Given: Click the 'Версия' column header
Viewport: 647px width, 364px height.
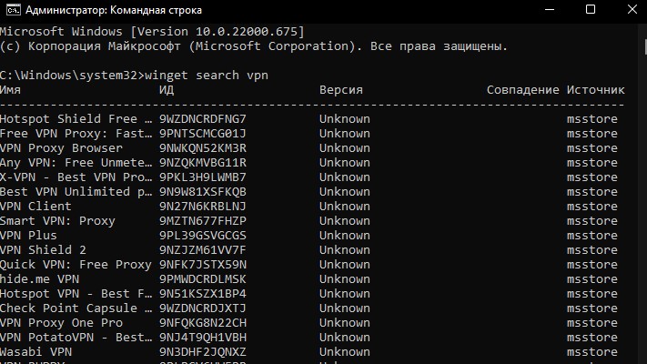Looking at the screenshot, I should [341, 90].
